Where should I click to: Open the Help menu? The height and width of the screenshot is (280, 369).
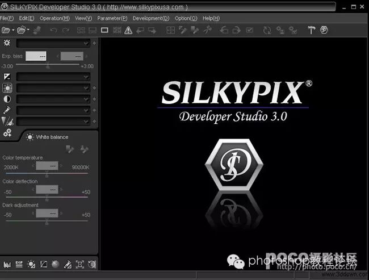pyautogui.click(x=211, y=18)
